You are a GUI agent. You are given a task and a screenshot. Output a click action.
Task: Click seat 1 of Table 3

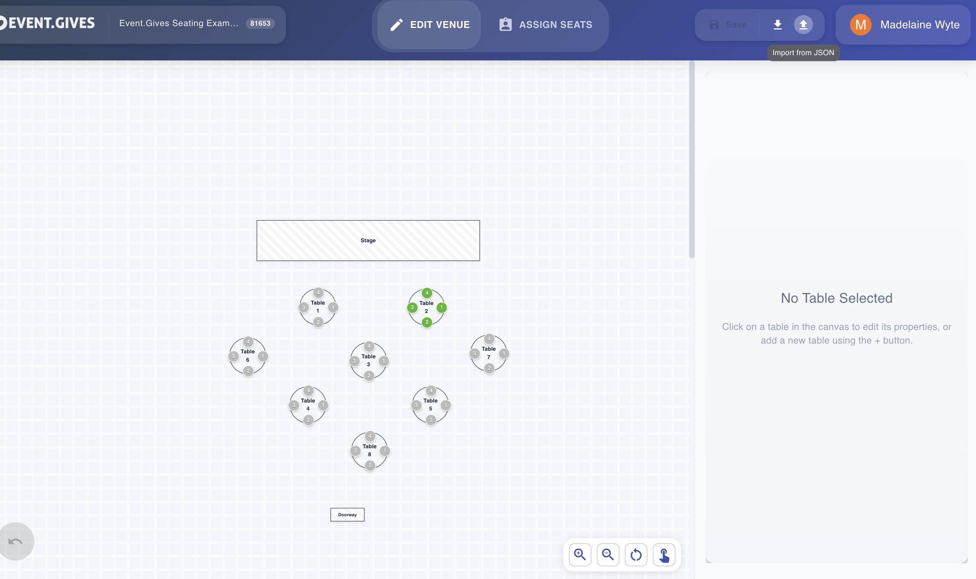pyautogui.click(x=384, y=361)
